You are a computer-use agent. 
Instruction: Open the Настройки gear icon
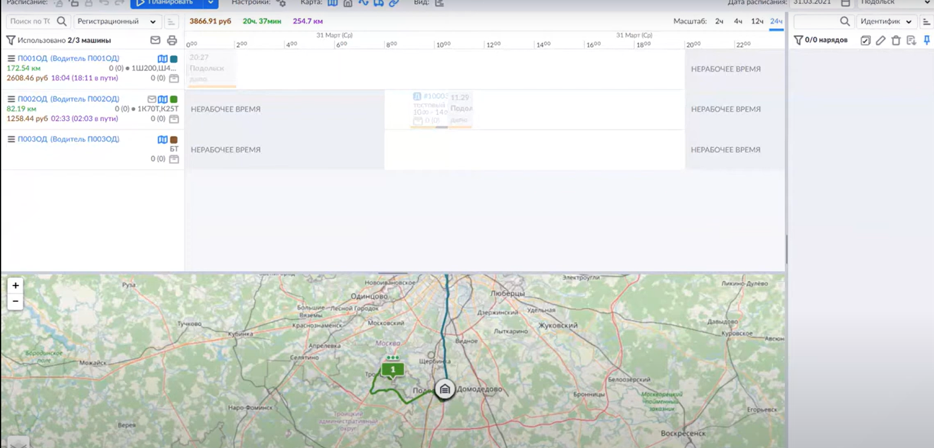tap(281, 3)
